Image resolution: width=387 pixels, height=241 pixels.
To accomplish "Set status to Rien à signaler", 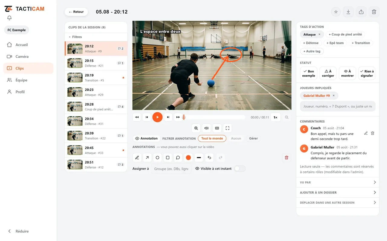I will 367,74.
